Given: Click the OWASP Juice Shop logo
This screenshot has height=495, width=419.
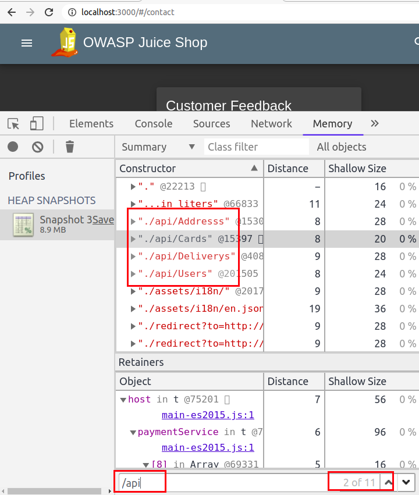Looking at the screenshot, I should (65, 42).
